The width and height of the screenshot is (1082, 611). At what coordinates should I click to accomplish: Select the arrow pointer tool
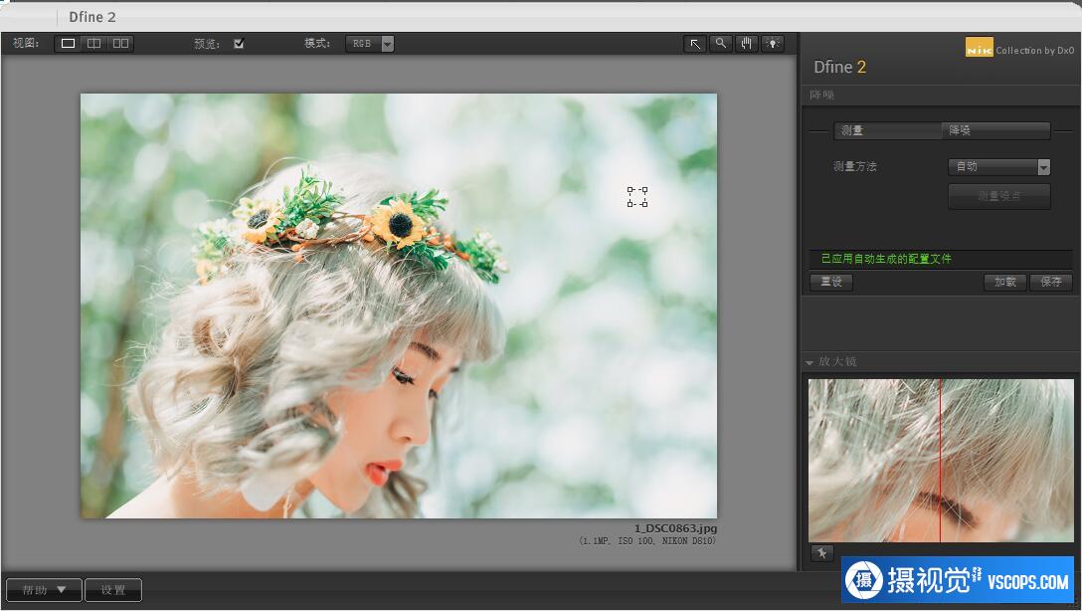pos(695,44)
